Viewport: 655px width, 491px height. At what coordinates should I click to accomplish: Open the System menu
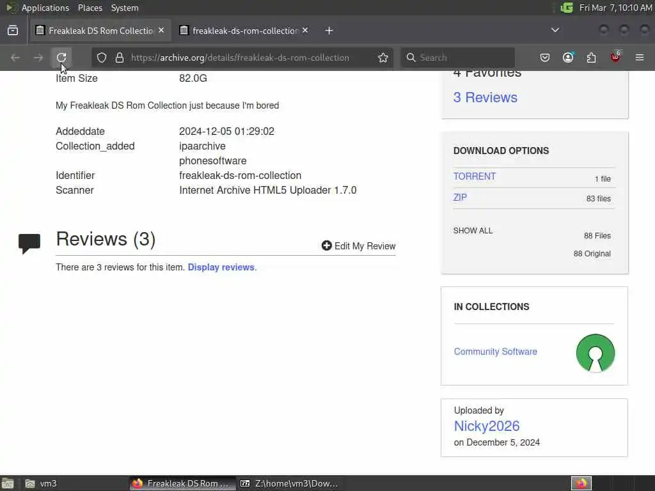(125, 8)
